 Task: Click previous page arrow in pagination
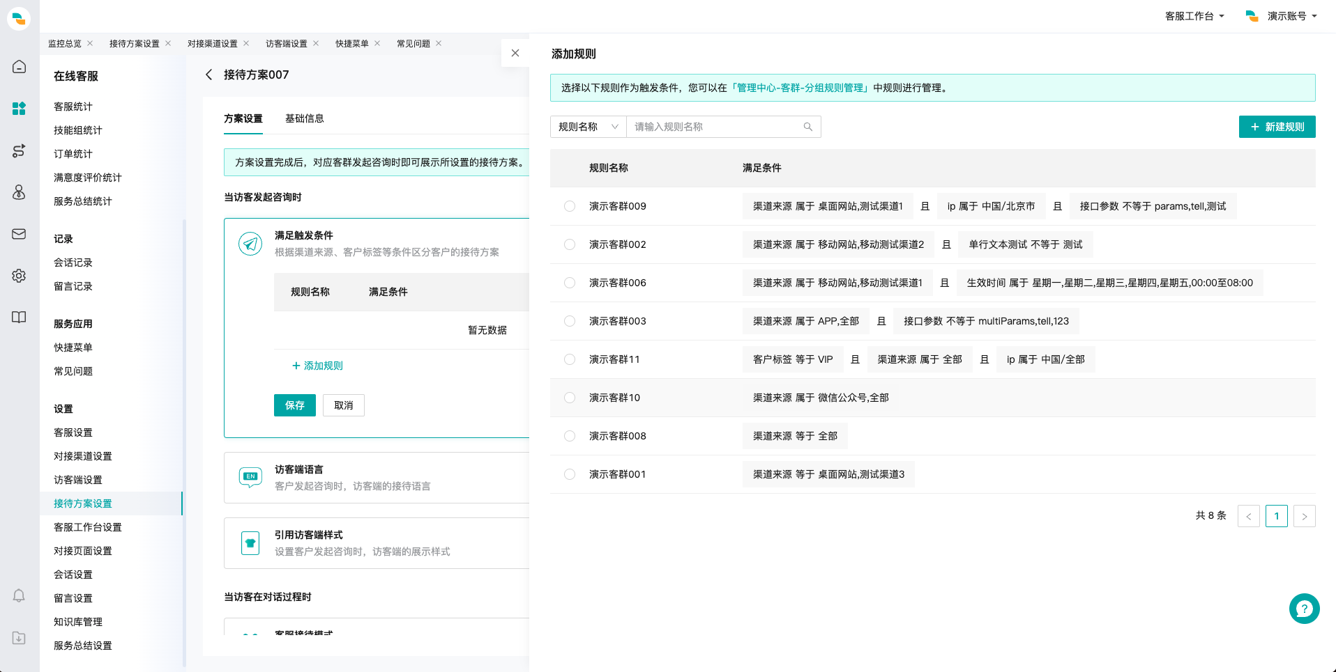click(x=1249, y=516)
